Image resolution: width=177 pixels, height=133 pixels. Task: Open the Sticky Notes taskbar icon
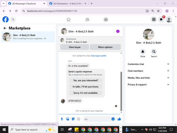click(76, 129)
